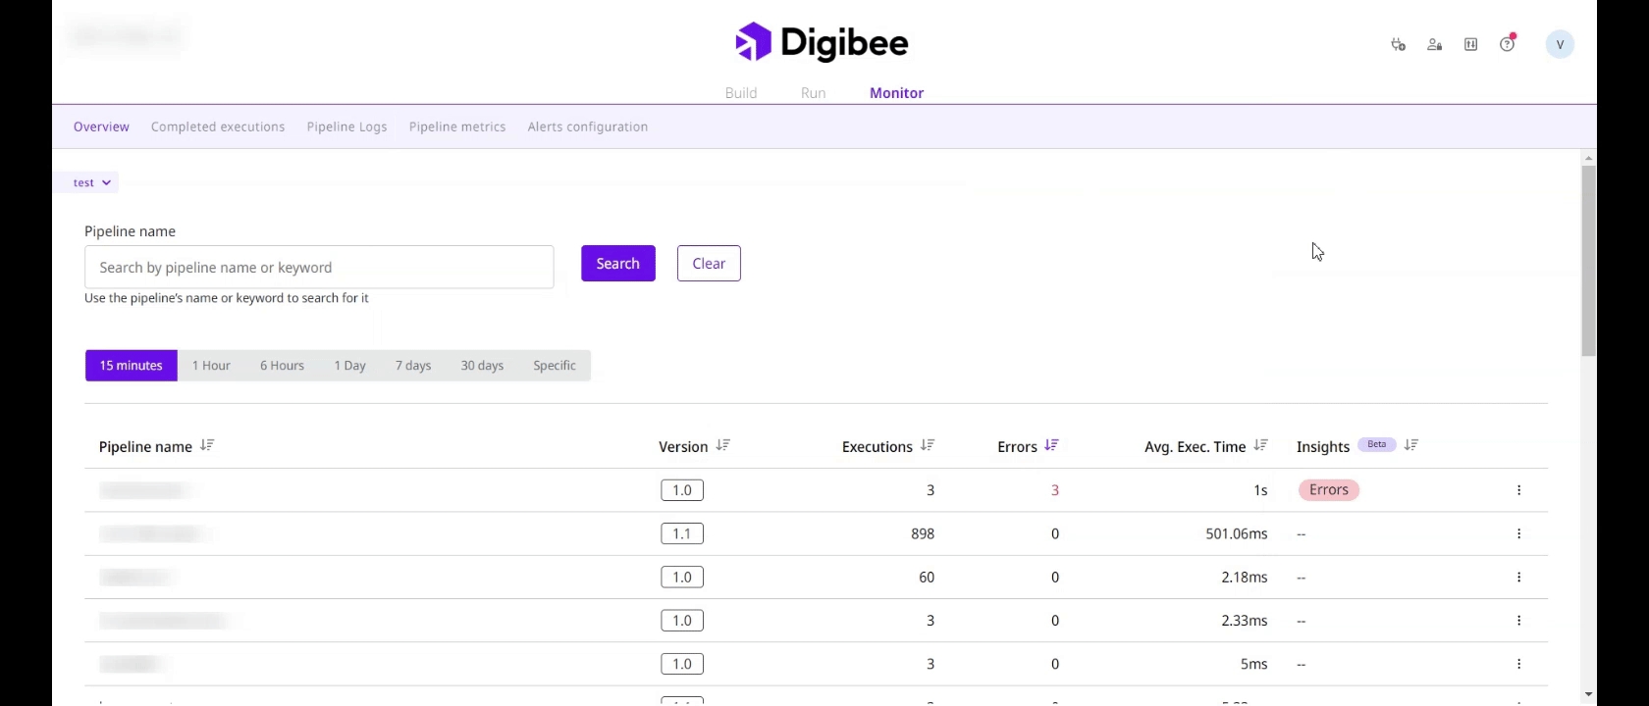The height and width of the screenshot is (706, 1649).
Task: Switch to the Build tab
Action: pyautogui.click(x=741, y=93)
